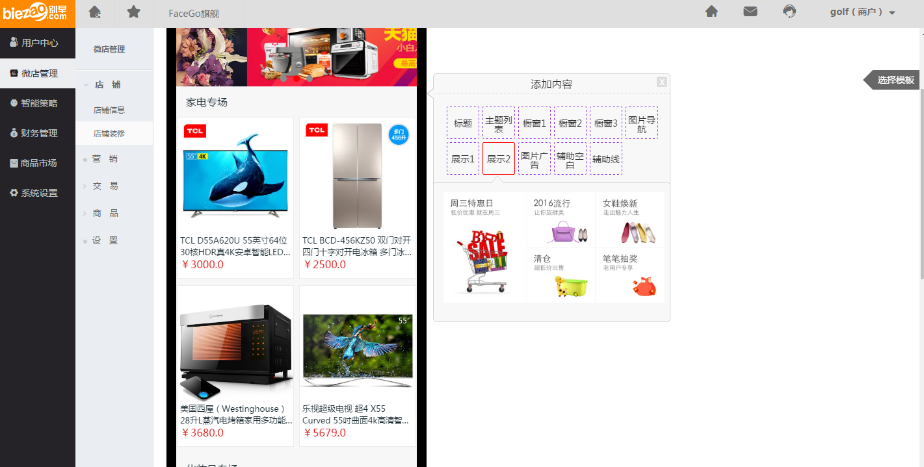
Task: Click the home icon in top-left toolbar
Action: [x=95, y=12]
